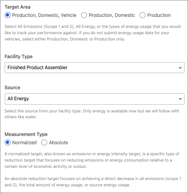Click the "Absolute" option label text
188x193 pixels.
(x=59, y=143)
